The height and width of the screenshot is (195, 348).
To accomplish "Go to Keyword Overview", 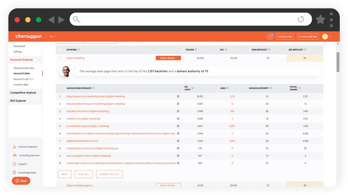I will [24, 68].
